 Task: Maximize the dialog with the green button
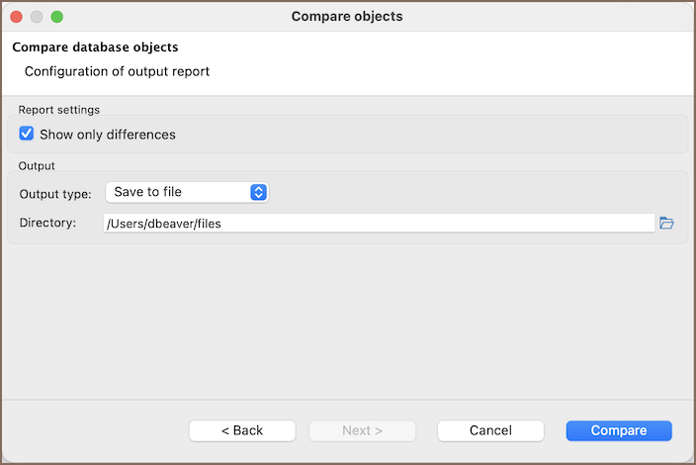(x=56, y=17)
